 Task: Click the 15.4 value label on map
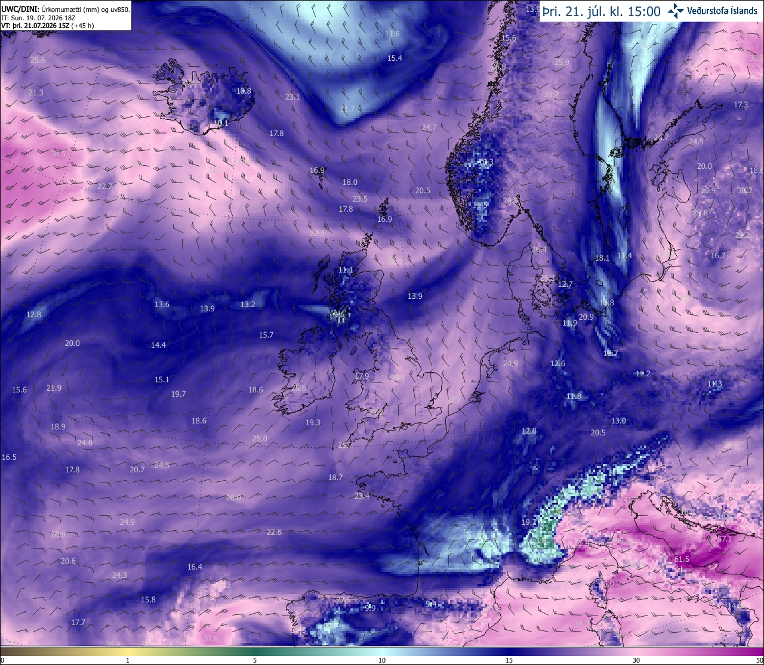click(x=395, y=58)
